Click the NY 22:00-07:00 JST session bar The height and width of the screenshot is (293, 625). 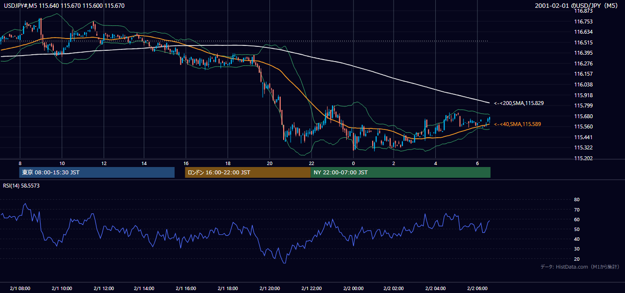401,172
